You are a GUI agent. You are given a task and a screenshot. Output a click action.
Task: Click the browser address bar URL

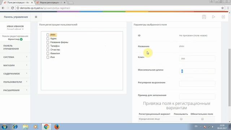point(45,8)
